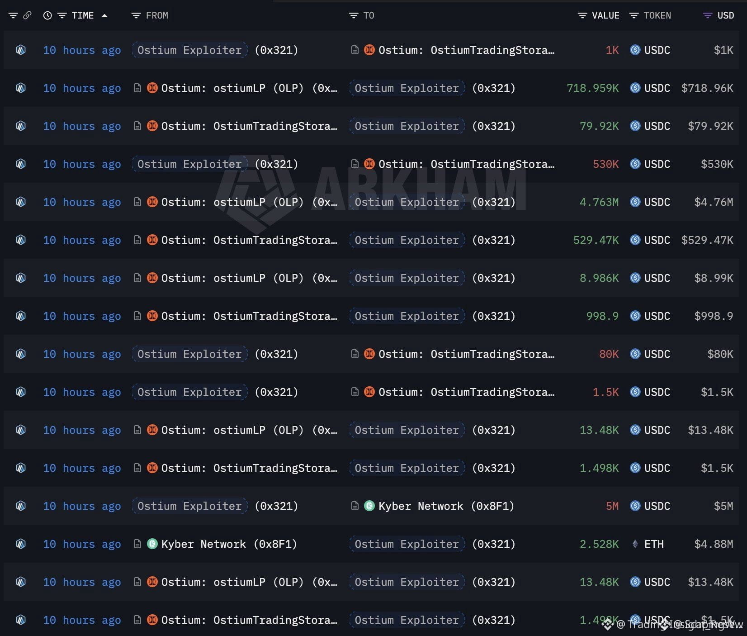The width and height of the screenshot is (747, 636).
Task: Click the USDC token icon in the 80K row
Action: (x=635, y=354)
